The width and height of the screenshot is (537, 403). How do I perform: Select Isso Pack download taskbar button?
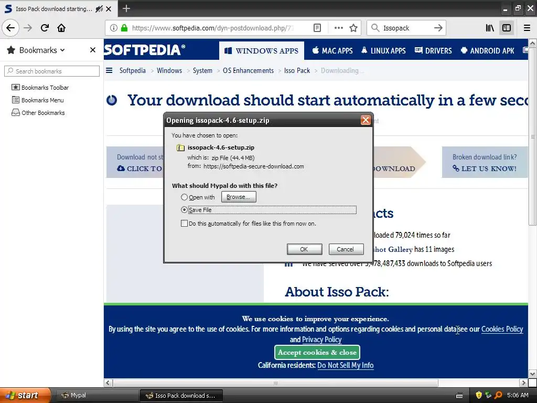coord(181,396)
